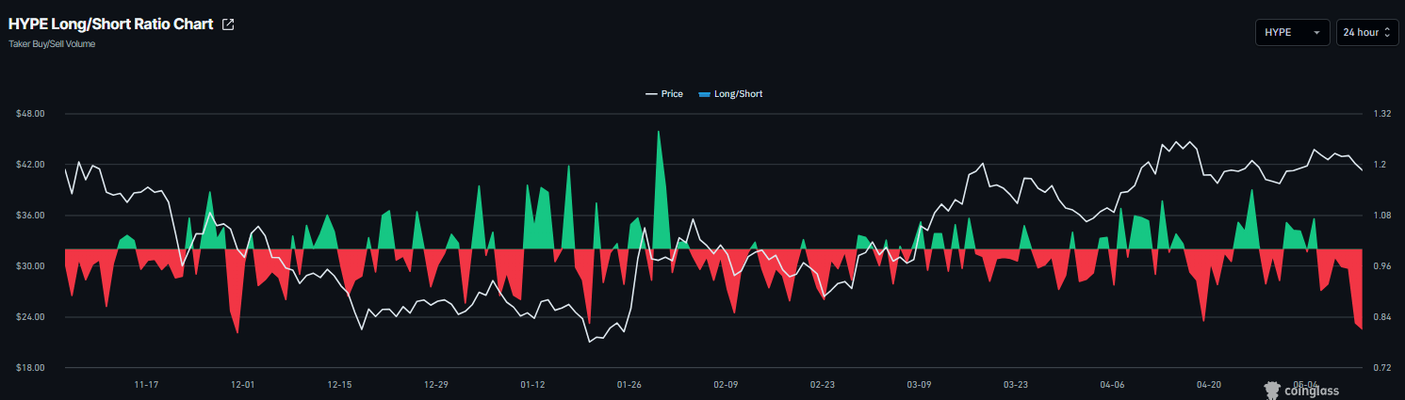Screen dimensions: 1405x400
Task: Select the 04-20 date on the time axis
Action: [x=1209, y=384]
